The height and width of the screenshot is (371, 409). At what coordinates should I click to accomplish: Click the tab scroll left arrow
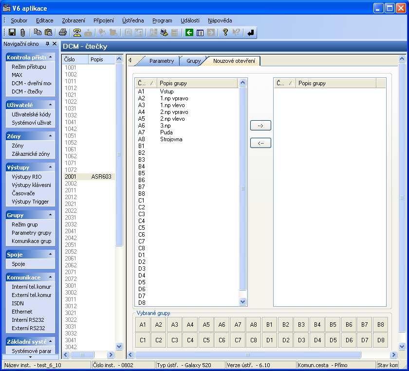130,60
